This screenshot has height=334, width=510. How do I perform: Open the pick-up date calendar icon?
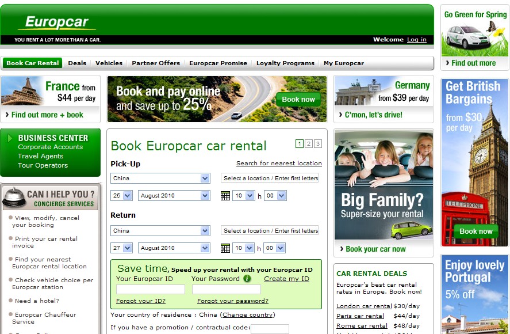pyautogui.click(x=225, y=196)
